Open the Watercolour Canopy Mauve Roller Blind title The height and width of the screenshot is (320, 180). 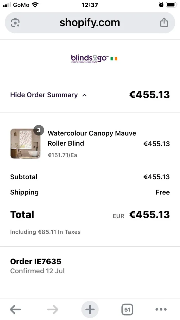[92, 138]
